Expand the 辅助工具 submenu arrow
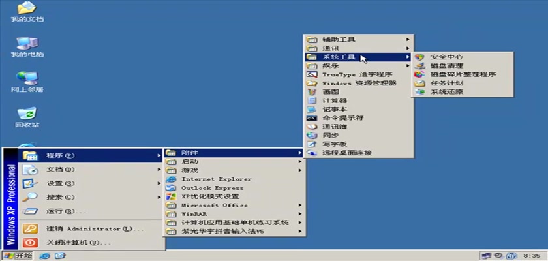This screenshot has height=261, width=548. (408, 40)
